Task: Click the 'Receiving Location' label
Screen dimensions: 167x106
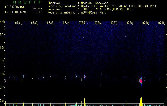Action: (62, 6)
